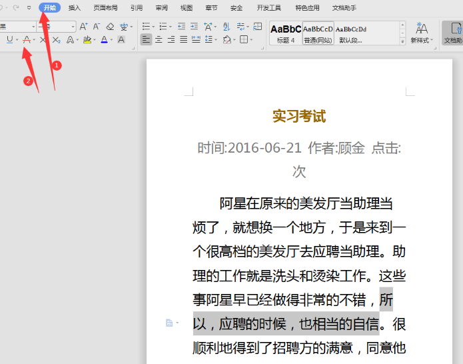The height and width of the screenshot is (364, 463).
Task: Apply paragraph shading paint bucket
Action: (227, 39)
